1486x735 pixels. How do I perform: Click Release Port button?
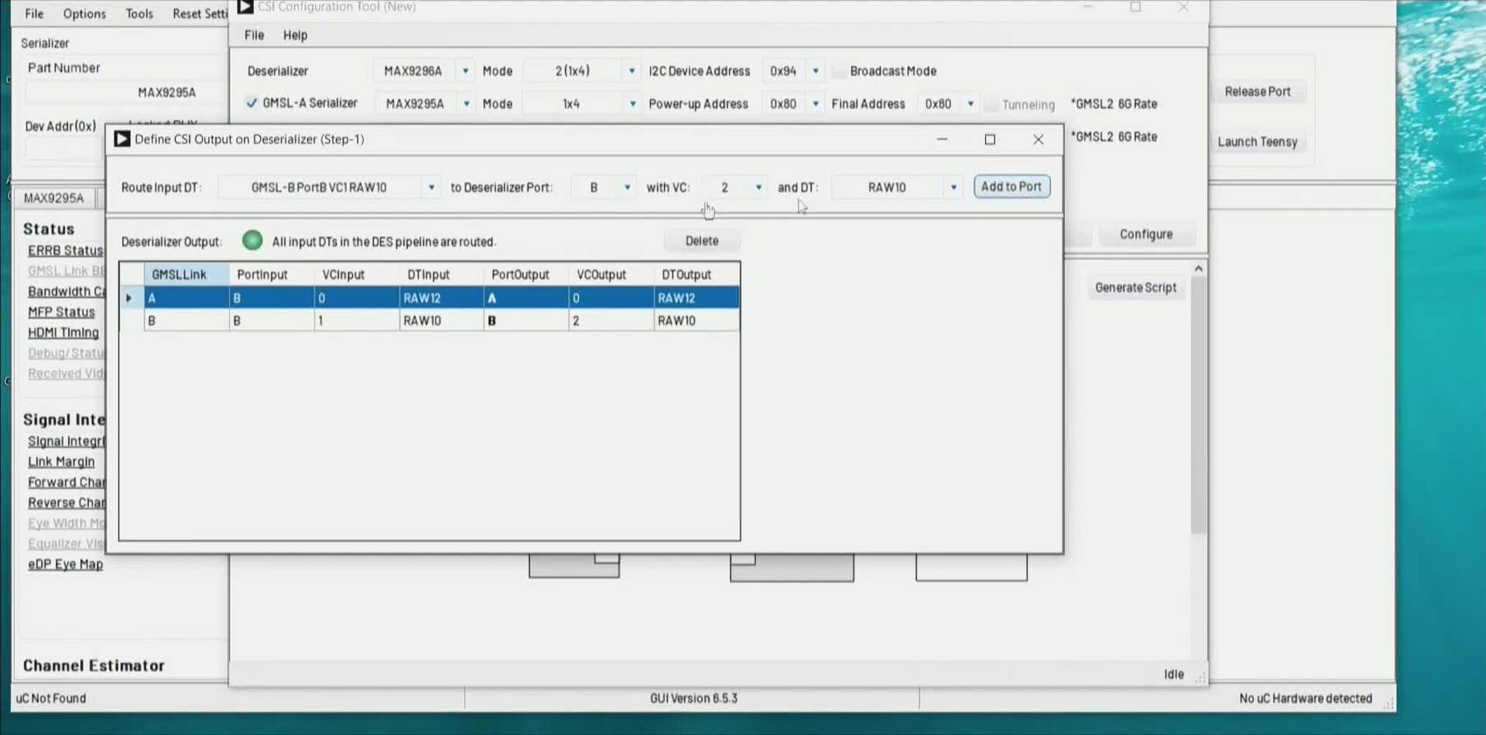pos(1257,91)
